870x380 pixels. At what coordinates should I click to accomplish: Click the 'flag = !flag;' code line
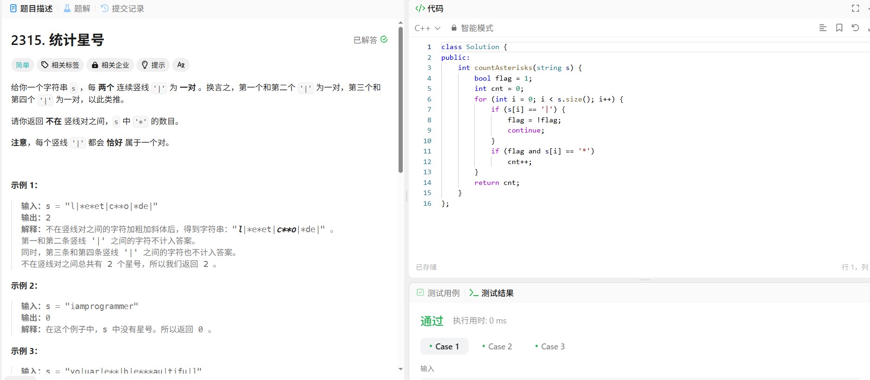pos(534,120)
